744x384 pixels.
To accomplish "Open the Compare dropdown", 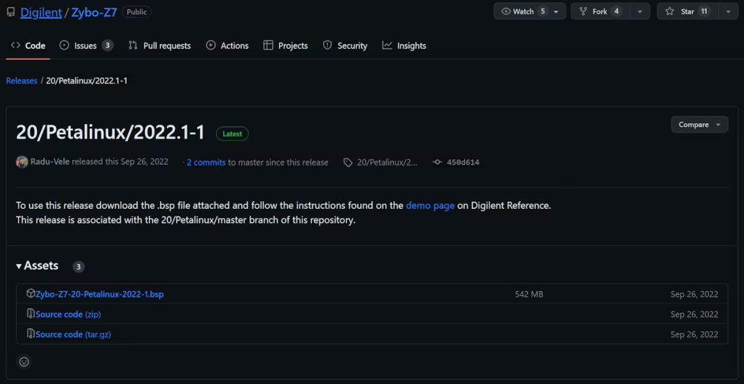I will [699, 124].
